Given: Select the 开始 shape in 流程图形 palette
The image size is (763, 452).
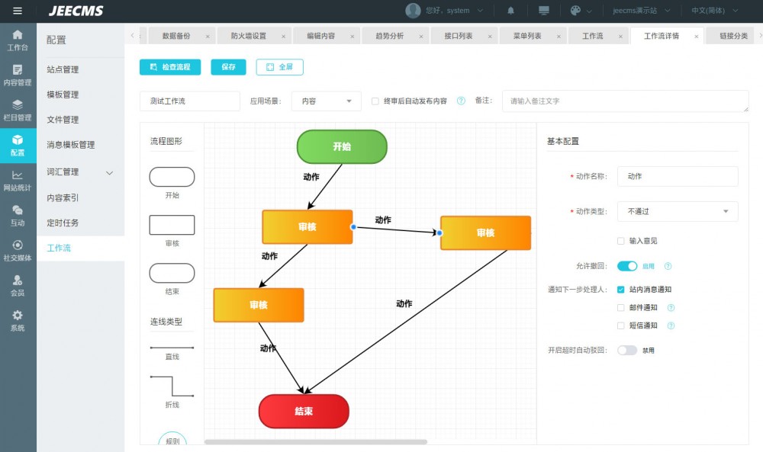Looking at the screenshot, I should click(171, 176).
